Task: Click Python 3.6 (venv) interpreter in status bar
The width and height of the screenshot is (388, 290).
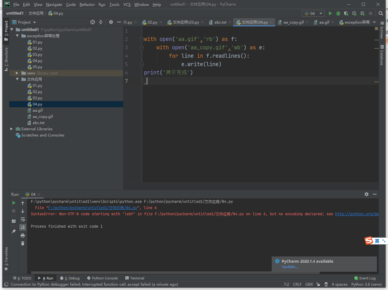Action: pos(367,284)
